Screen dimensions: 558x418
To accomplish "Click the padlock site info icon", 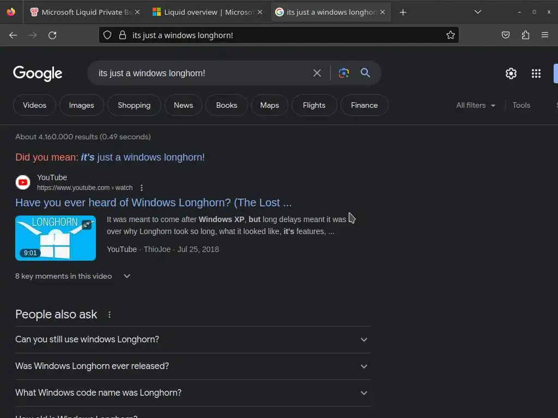I will (x=123, y=35).
